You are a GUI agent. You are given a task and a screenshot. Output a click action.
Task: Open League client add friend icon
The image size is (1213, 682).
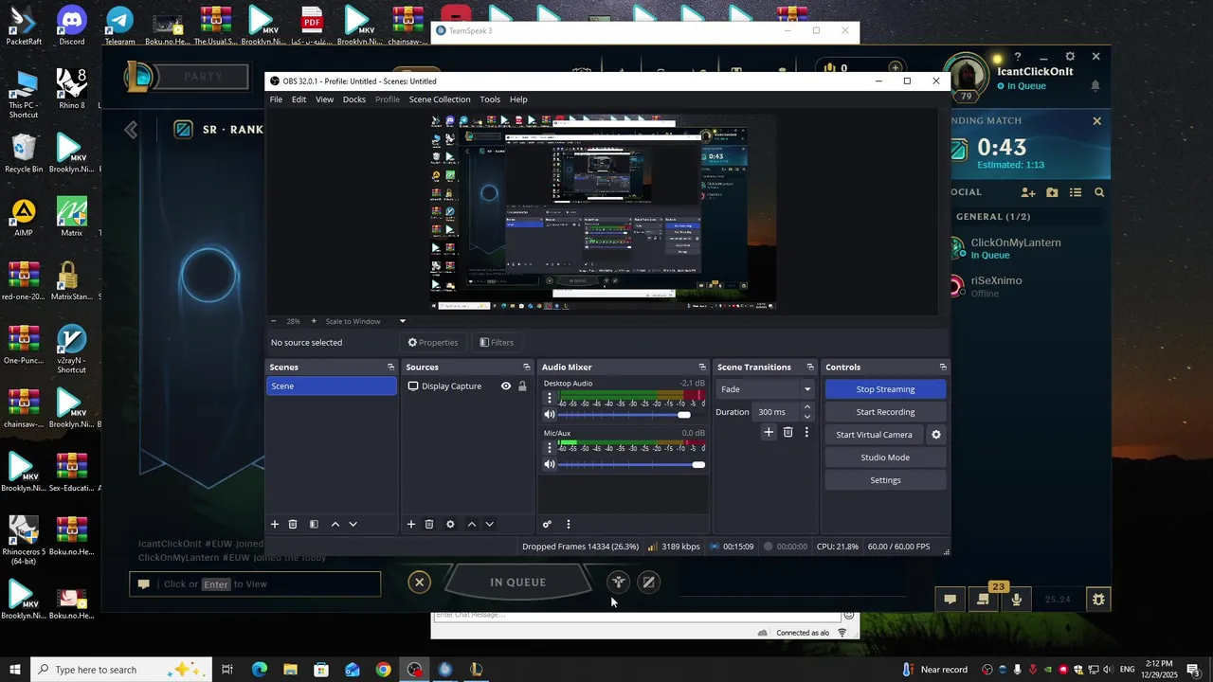(x=1028, y=192)
